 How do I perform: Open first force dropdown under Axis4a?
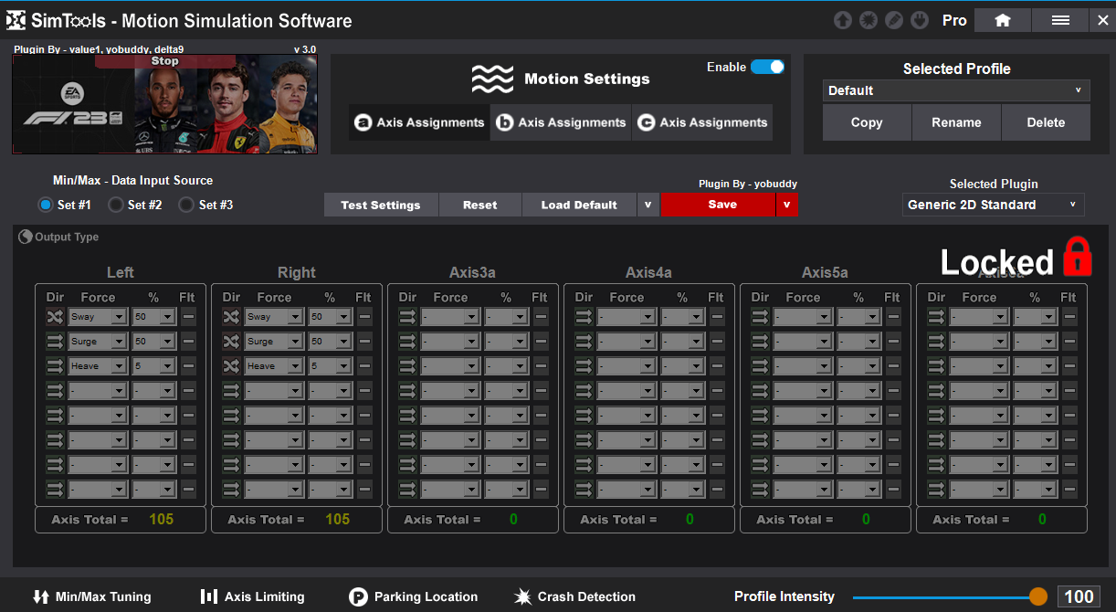[x=626, y=317]
